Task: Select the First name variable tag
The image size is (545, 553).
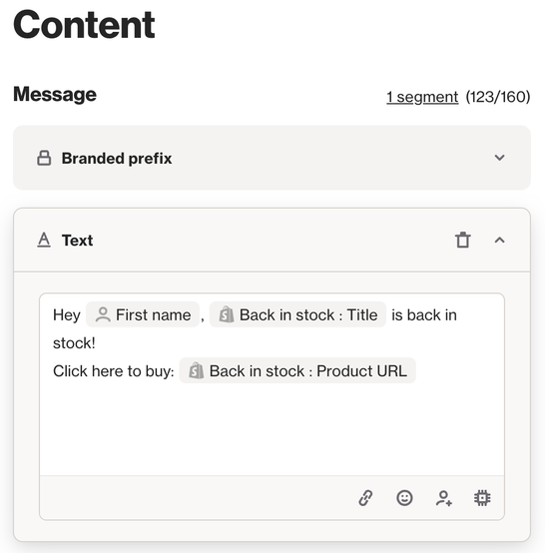Action: click(143, 314)
